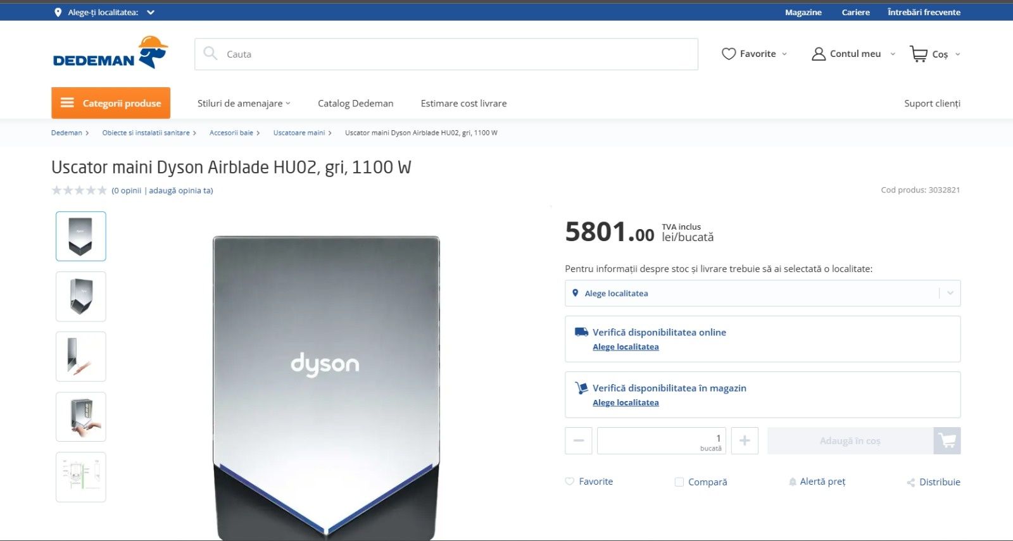Viewport: 1013px width, 541px height.
Task: Expand the Alege-ți localitatea dropdown in top bar
Action: (x=151, y=12)
